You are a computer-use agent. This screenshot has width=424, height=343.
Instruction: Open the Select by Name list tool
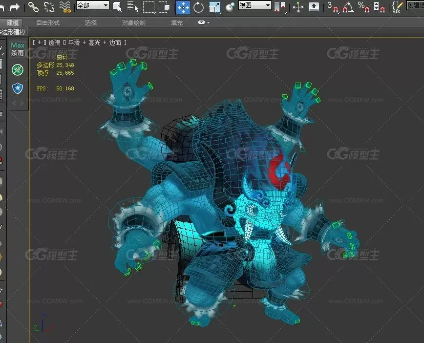pyautogui.click(x=133, y=7)
